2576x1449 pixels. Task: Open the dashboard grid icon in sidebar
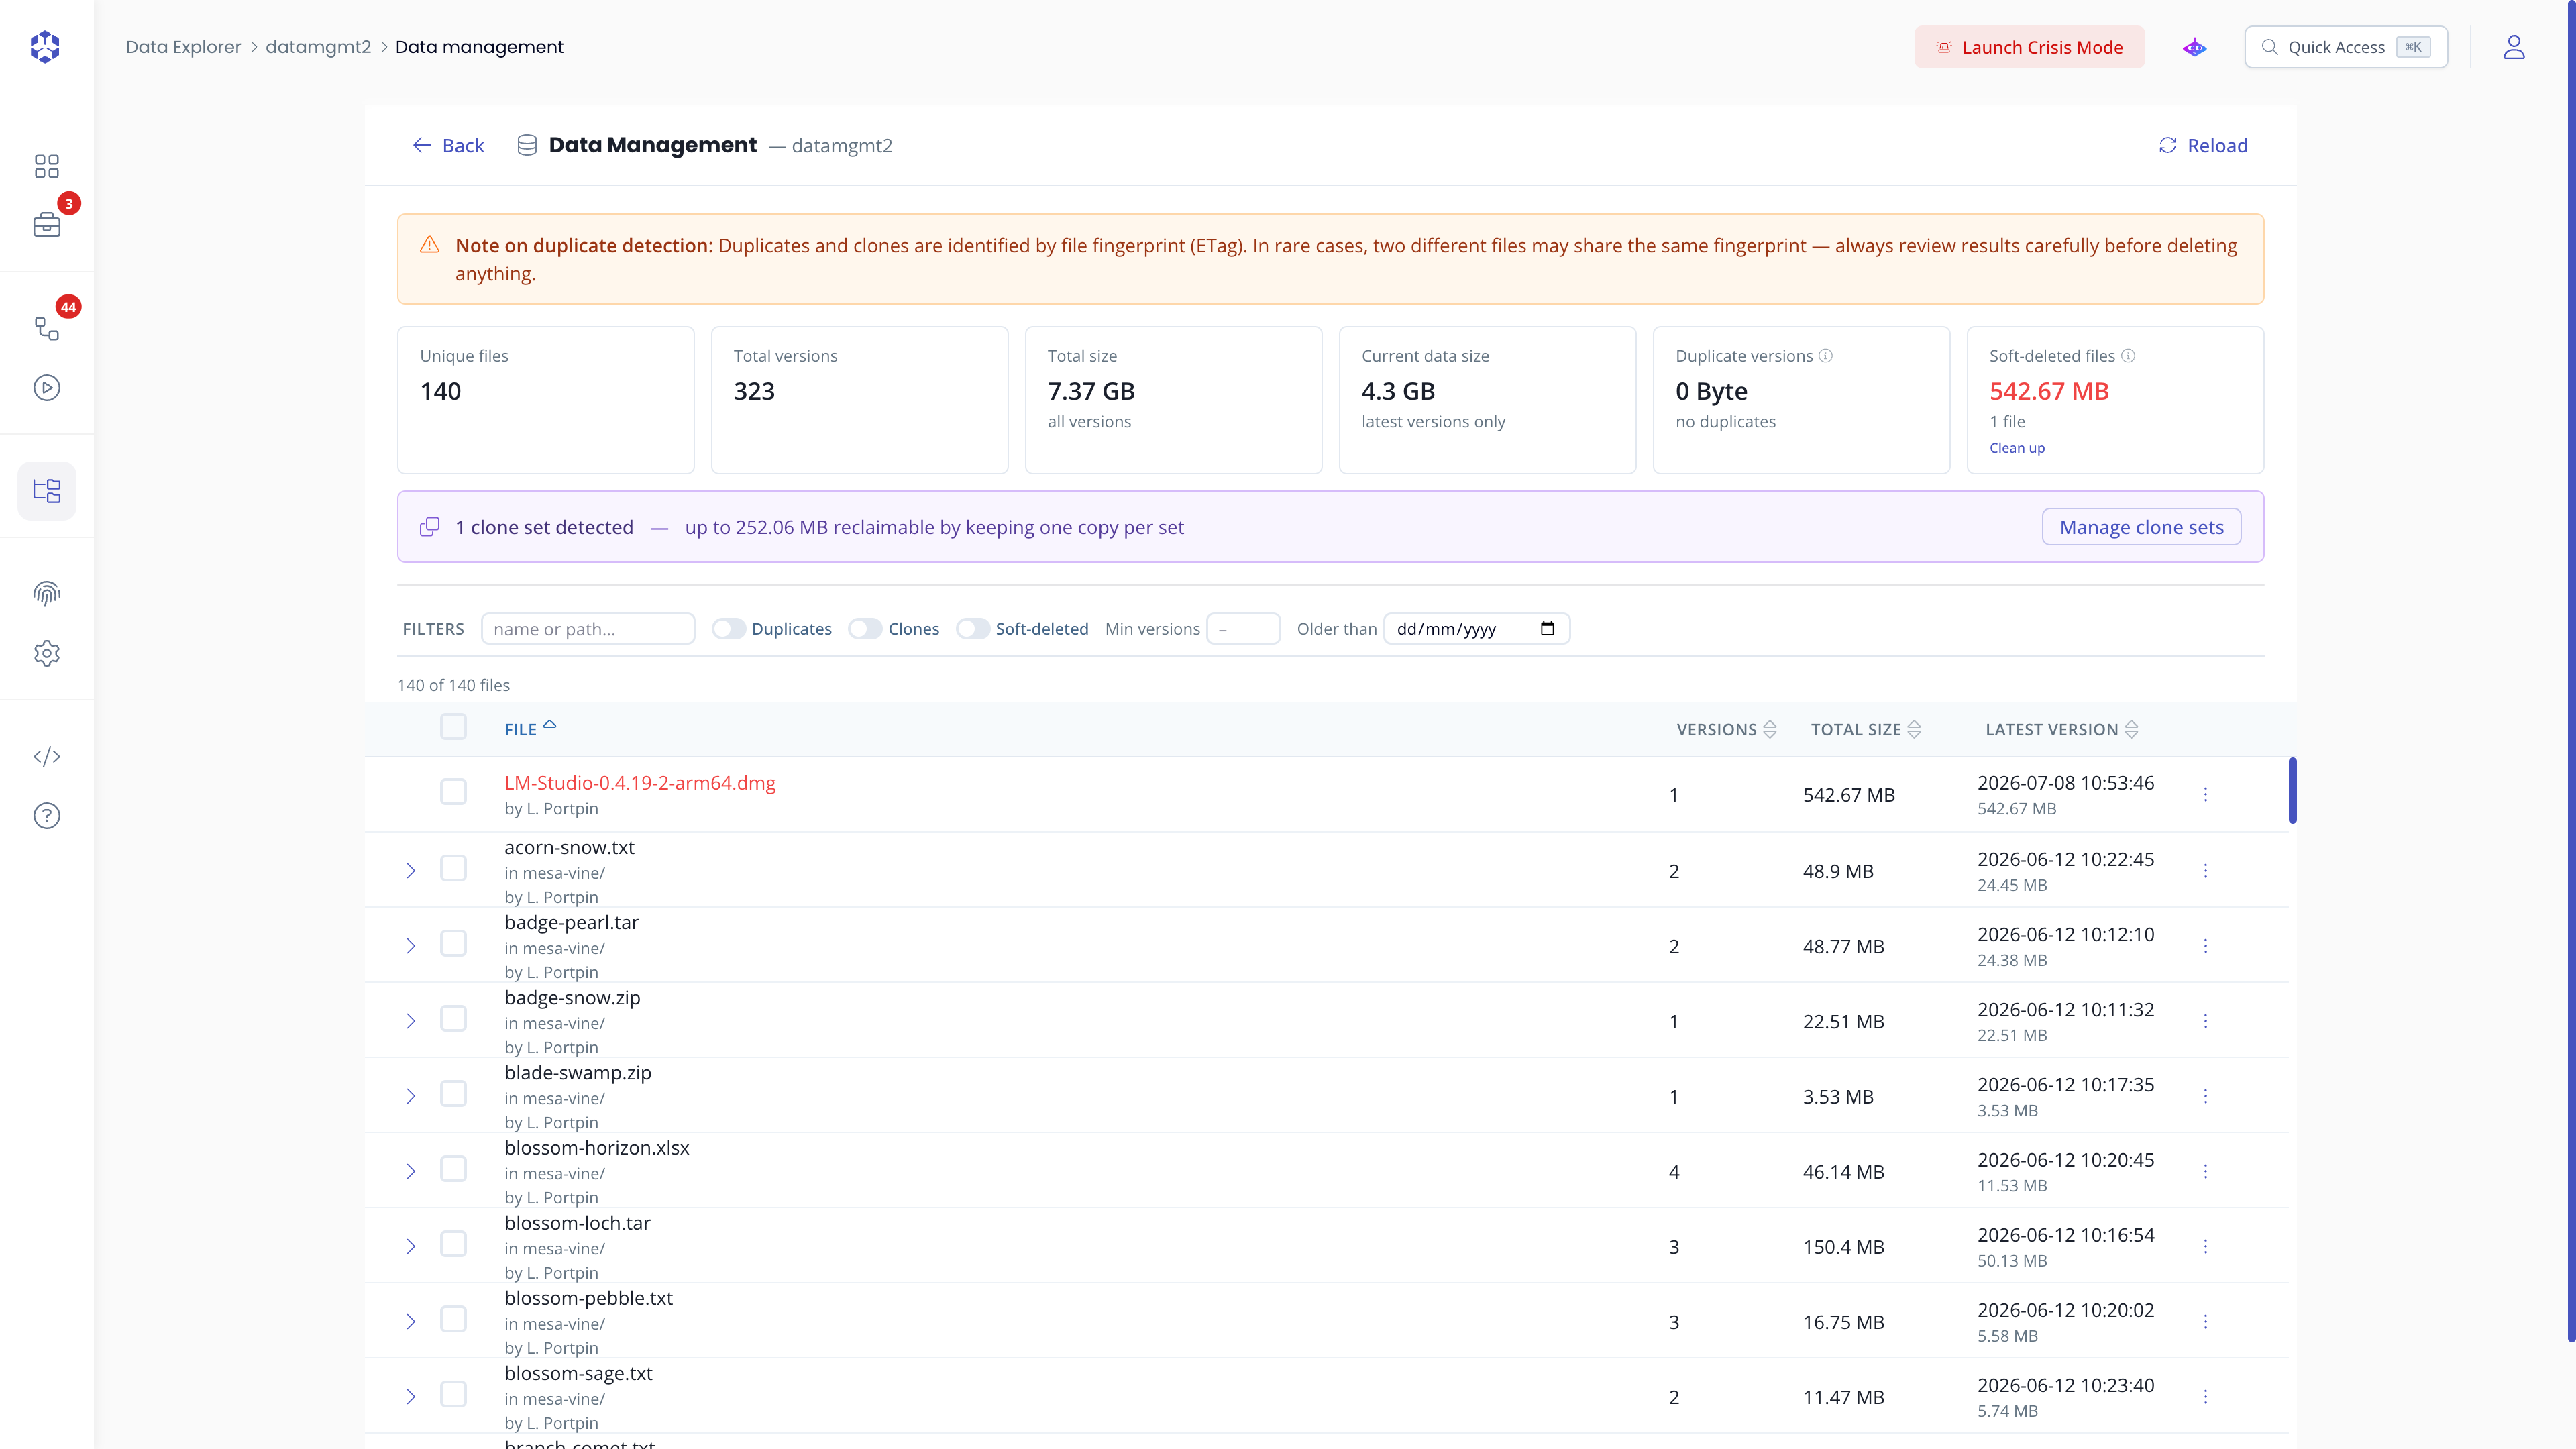click(x=46, y=166)
